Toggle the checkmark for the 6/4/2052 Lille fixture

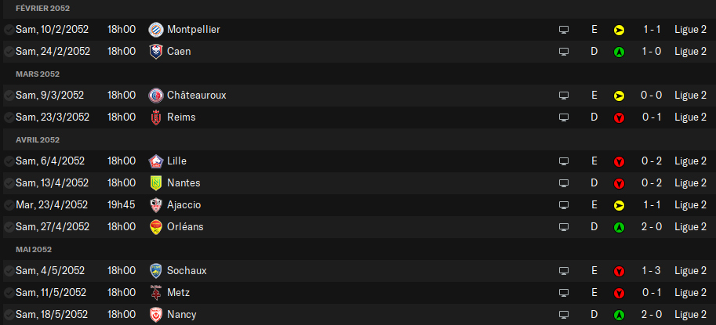click(x=9, y=161)
